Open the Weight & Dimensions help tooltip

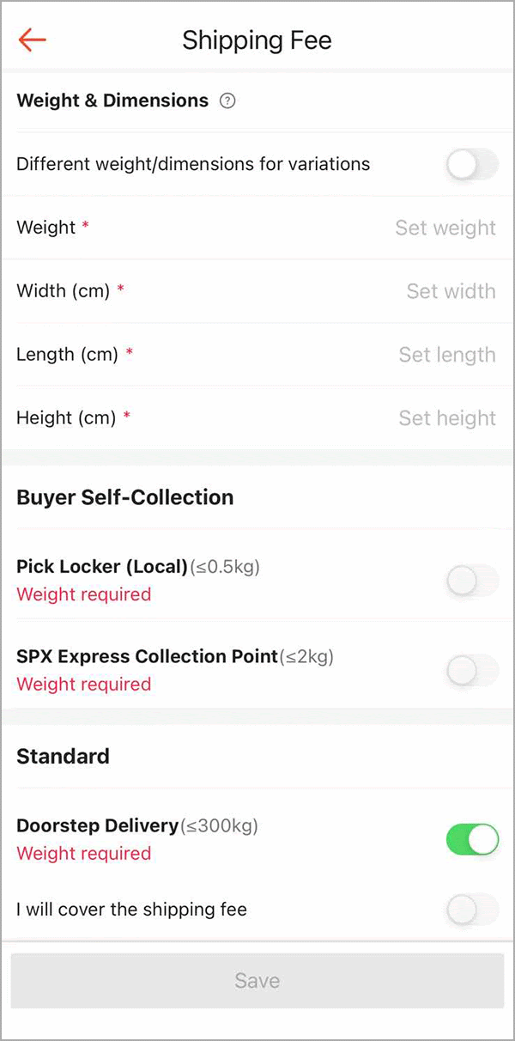[x=227, y=100]
